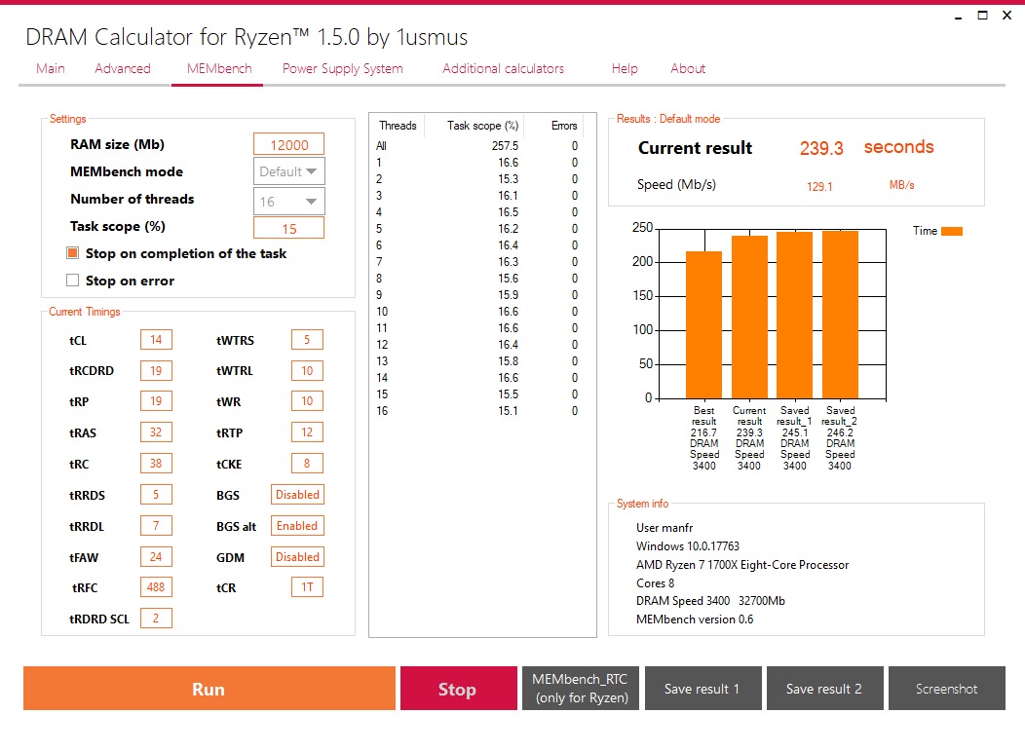
Task: Expand the Number of threads dropdown
Action: tap(289, 202)
